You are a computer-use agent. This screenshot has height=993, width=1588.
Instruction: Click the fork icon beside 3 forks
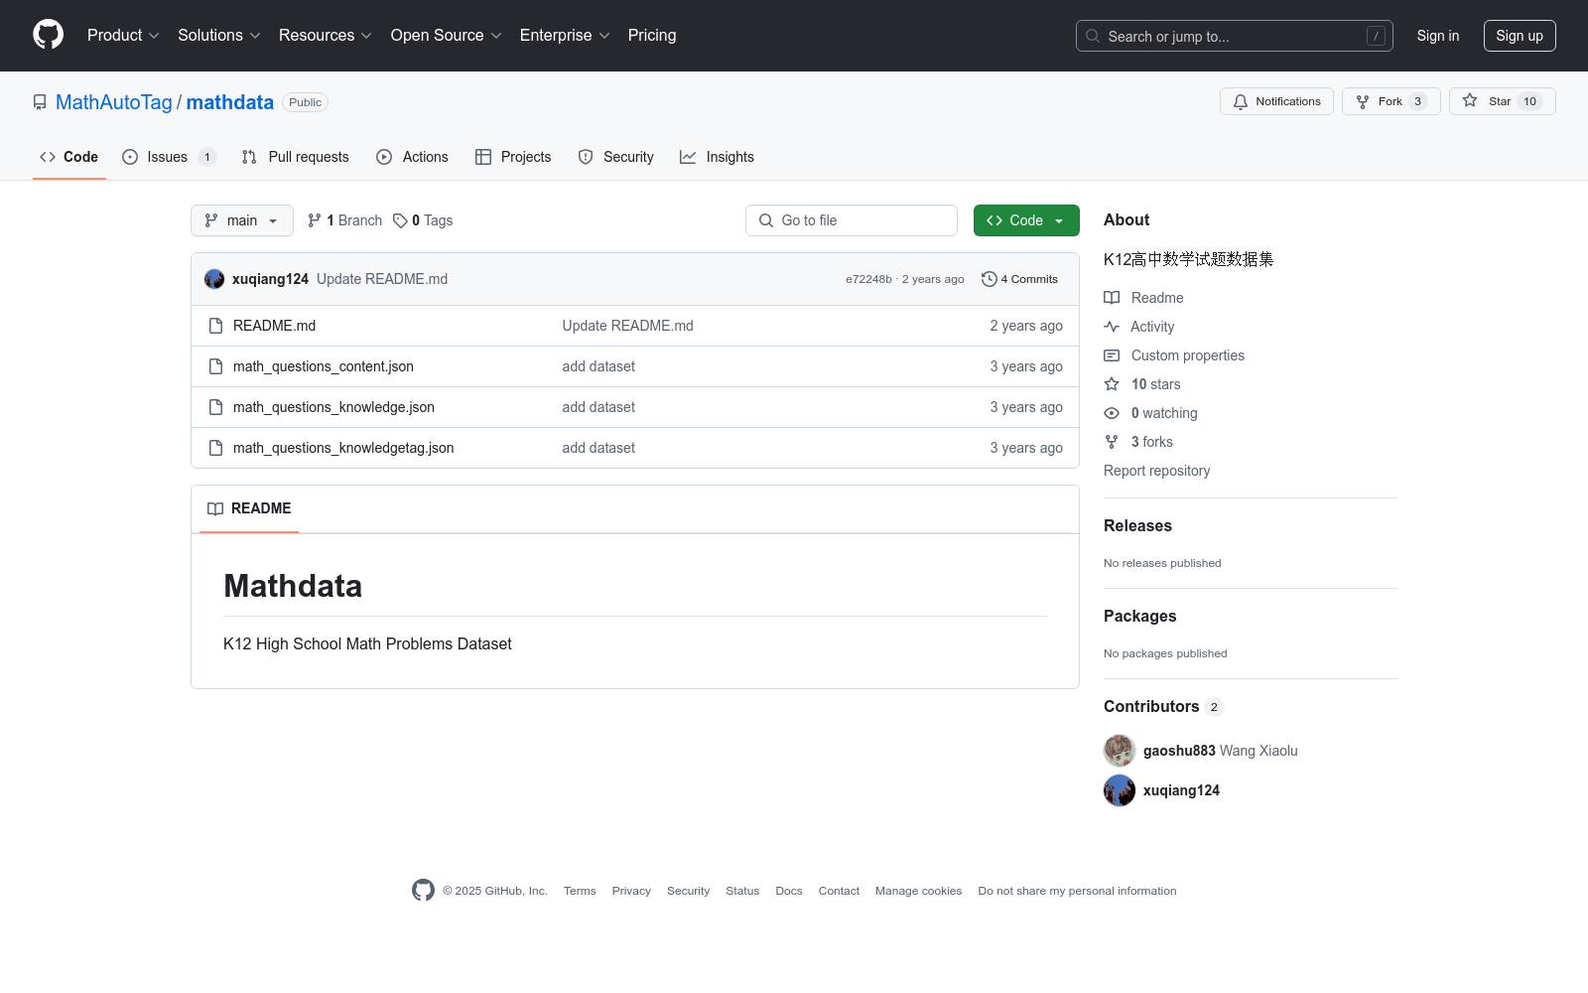coord(1112,442)
